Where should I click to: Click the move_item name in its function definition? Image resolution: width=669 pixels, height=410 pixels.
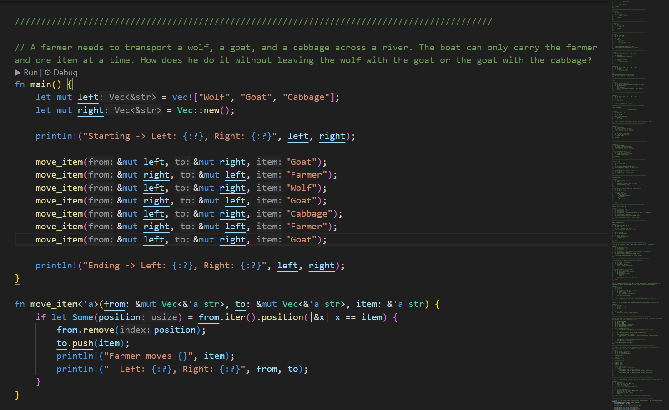click(54, 304)
